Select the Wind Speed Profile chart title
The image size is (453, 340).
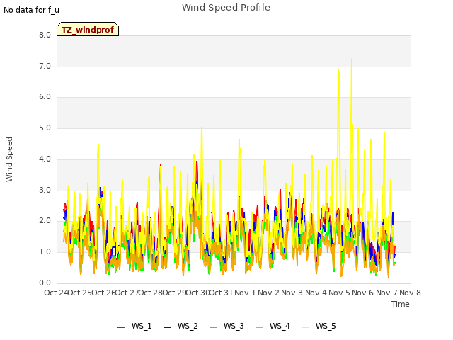tap(226, 8)
